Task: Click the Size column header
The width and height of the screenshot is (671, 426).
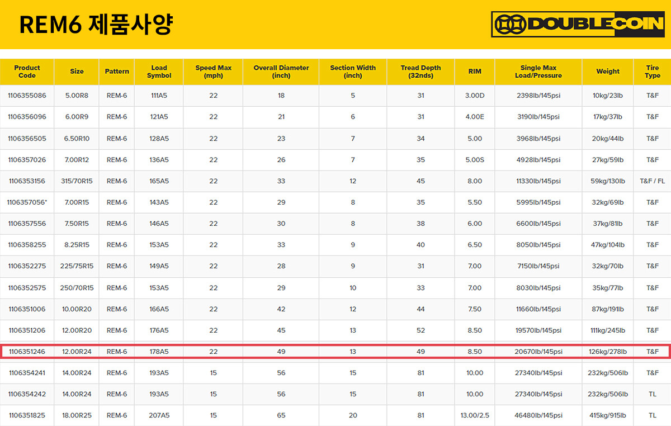Action: [x=77, y=72]
